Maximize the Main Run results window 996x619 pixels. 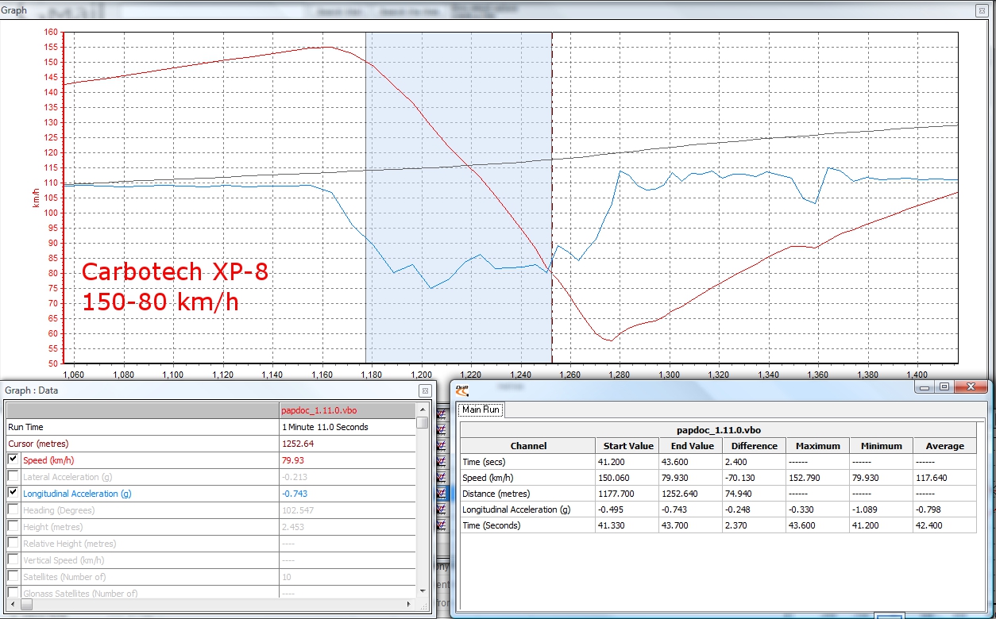tap(944, 386)
